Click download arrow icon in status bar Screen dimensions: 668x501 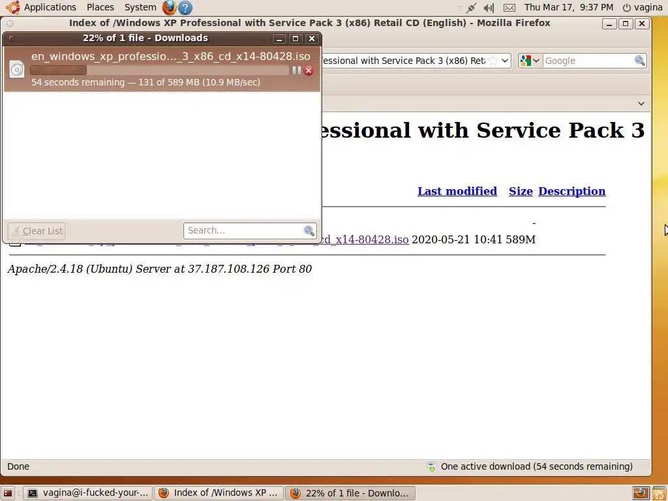tap(431, 467)
